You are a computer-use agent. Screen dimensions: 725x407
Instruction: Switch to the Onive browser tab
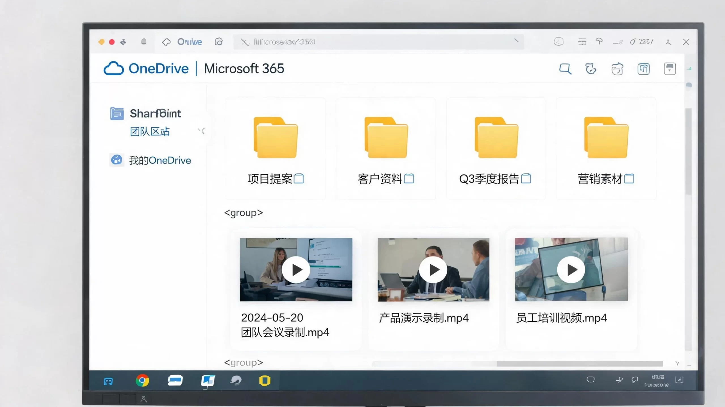pyautogui.click(x=189, y=42)
